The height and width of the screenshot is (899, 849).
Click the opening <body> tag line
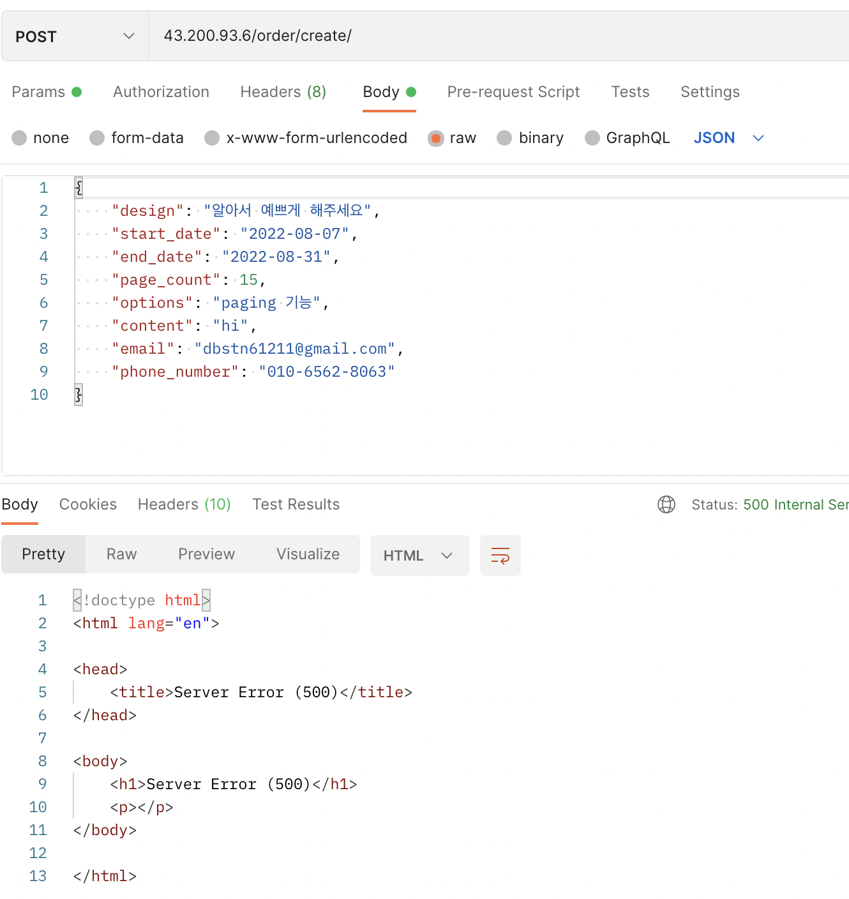[x=100, y=761]
